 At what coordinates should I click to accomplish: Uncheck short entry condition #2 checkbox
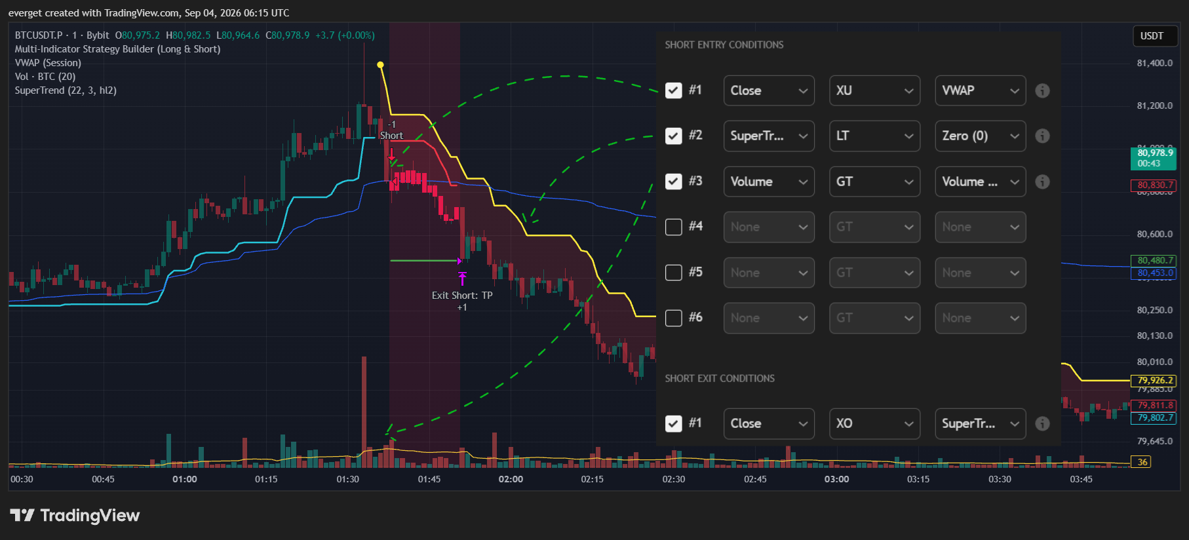674,136
